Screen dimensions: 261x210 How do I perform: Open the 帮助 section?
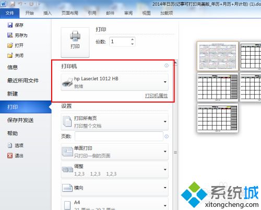13,133
